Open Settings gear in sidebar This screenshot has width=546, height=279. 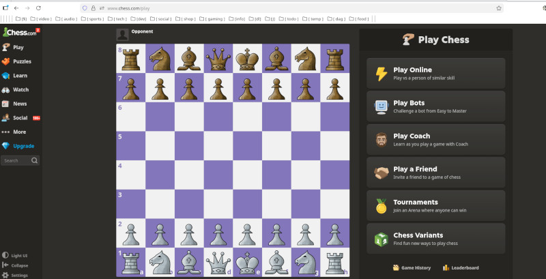coord(14,275)
